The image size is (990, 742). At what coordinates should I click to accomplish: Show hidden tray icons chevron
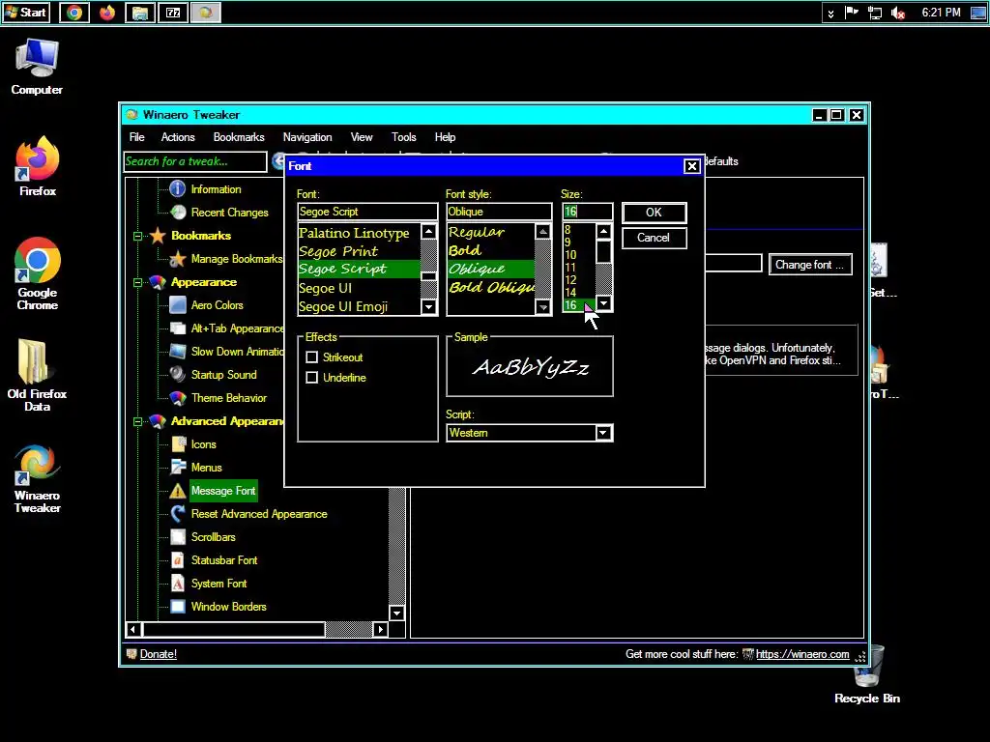coord(830,13)
